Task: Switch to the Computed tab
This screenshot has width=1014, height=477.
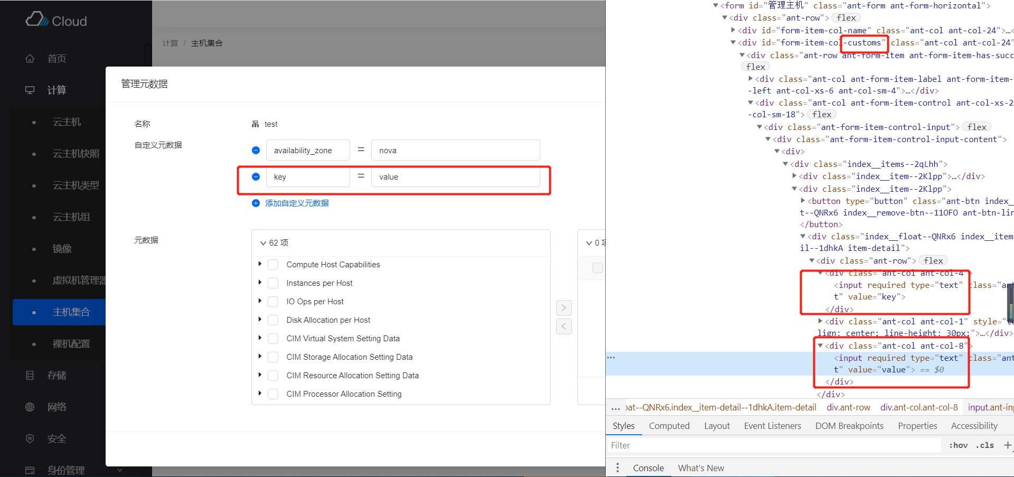Action: tap(669, 426)
